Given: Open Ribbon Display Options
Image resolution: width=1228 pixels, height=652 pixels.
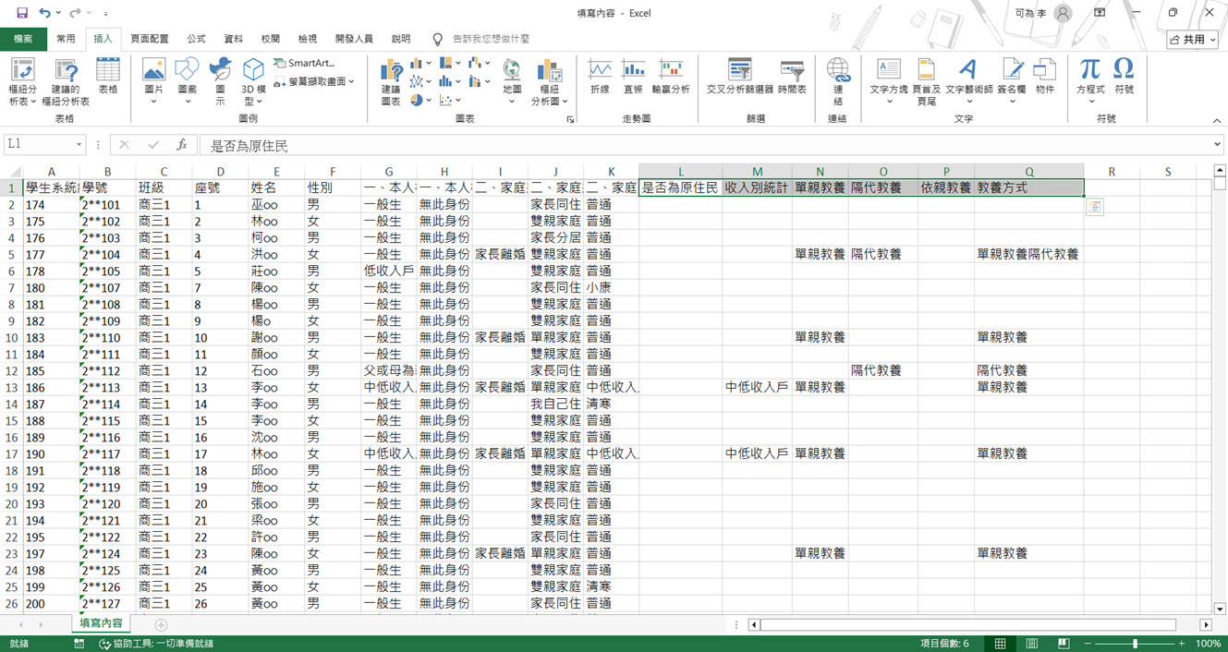Looking at the screenshot, I should coord(1100,13).
